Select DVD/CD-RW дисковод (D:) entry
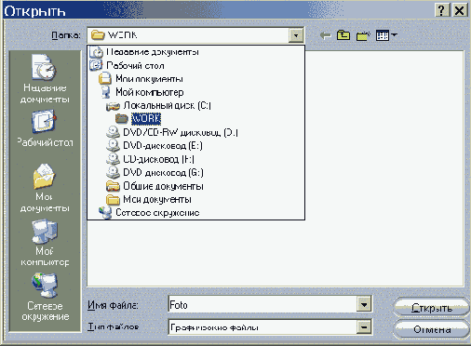 click(x=172, y=132)
